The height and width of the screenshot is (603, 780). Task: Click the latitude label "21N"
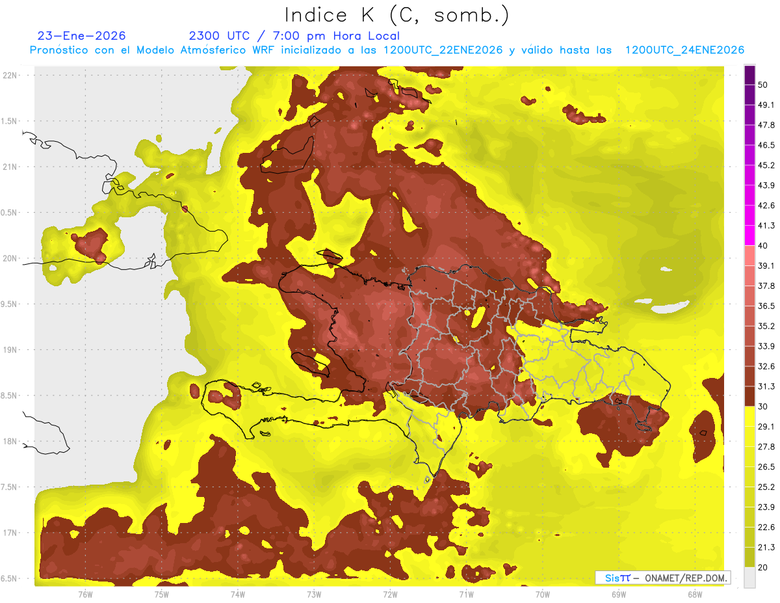[x=9, y=167]
